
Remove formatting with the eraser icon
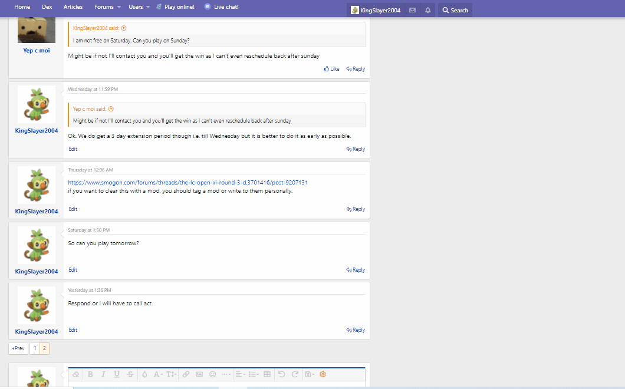pos(75,374)
